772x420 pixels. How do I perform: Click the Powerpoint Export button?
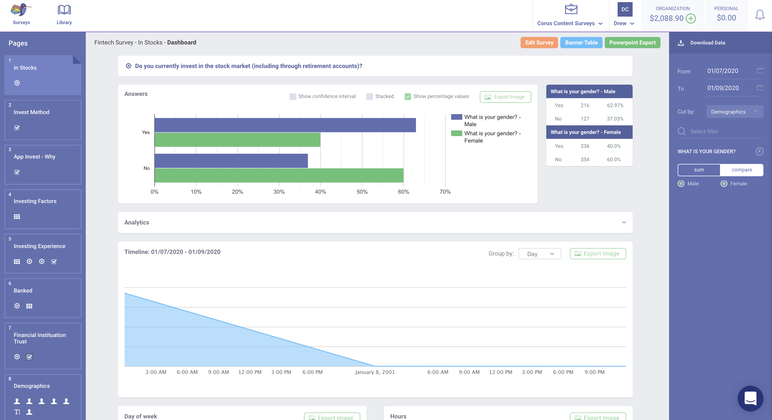[x=632, y=43]
